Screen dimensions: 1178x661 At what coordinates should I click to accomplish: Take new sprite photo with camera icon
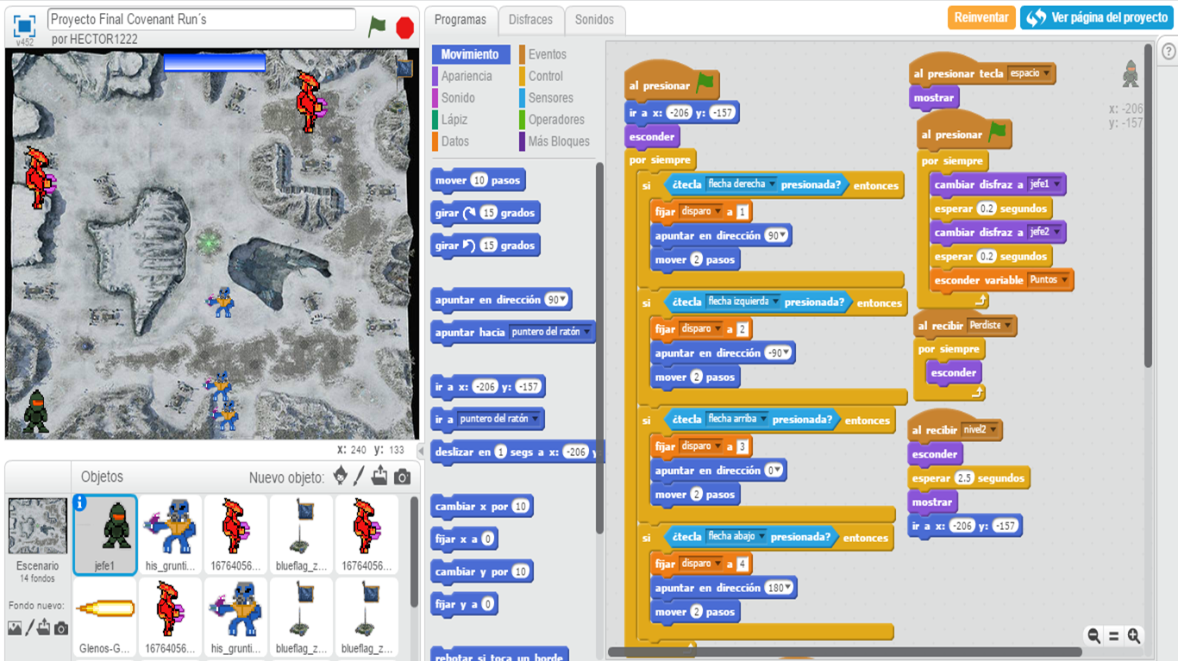(402, 477)
